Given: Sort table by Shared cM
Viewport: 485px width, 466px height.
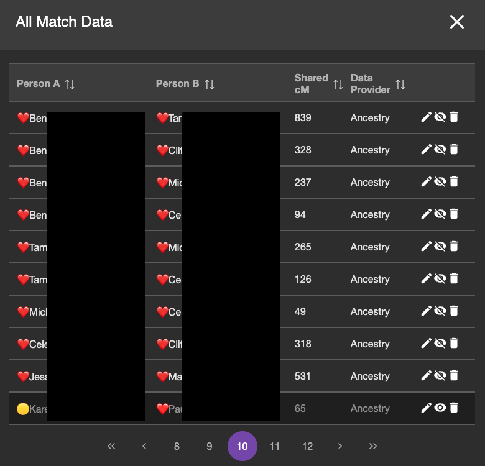Looking at the screenshot, I should (338, 84).
